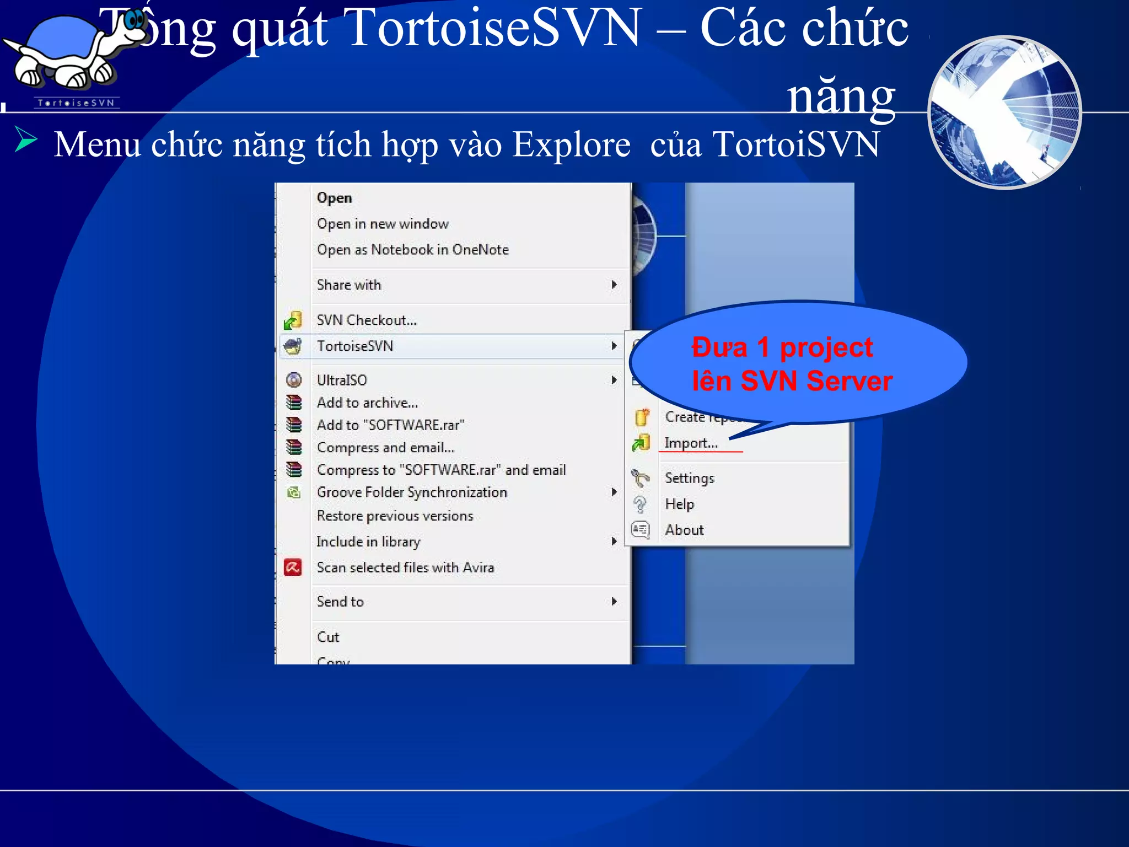The height and width of the screenshot is (847, 1129).
Task: Select Cut from the context menu
Action: click(328, 637)
